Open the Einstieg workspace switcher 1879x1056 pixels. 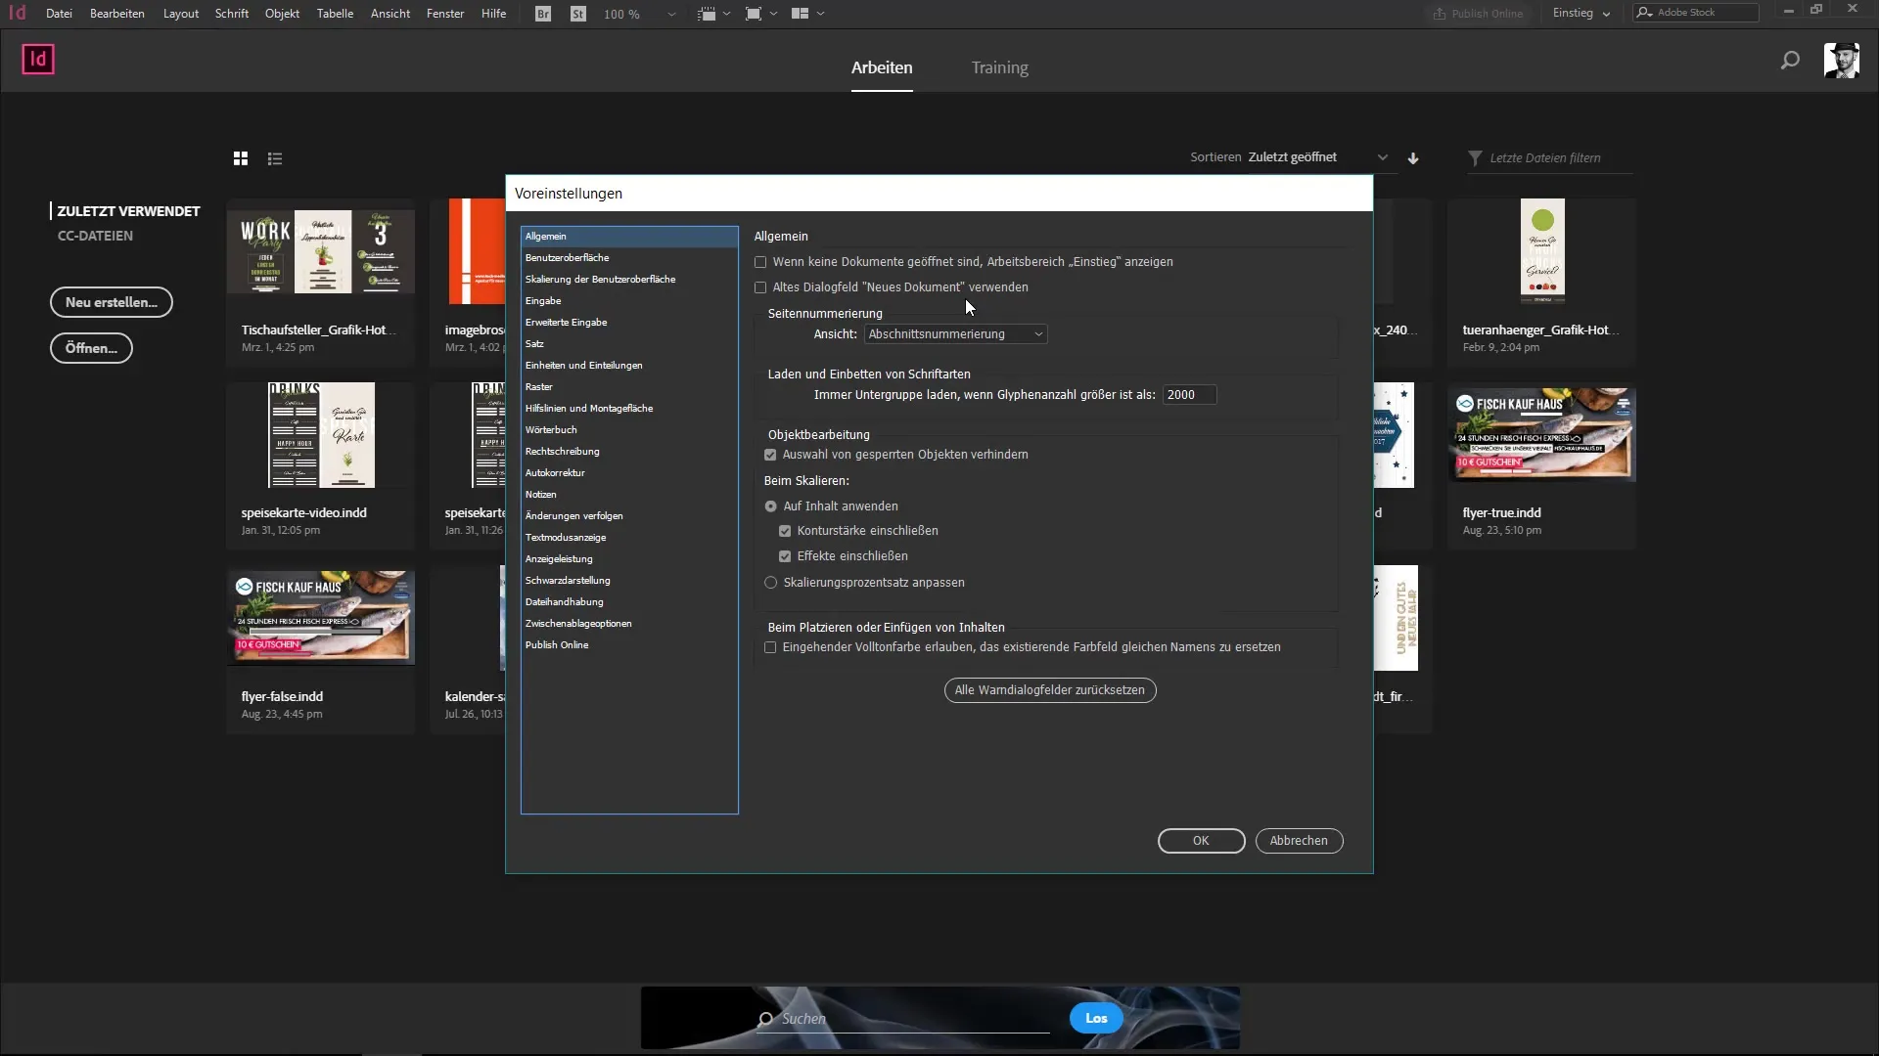click(x=1581, y=14)
